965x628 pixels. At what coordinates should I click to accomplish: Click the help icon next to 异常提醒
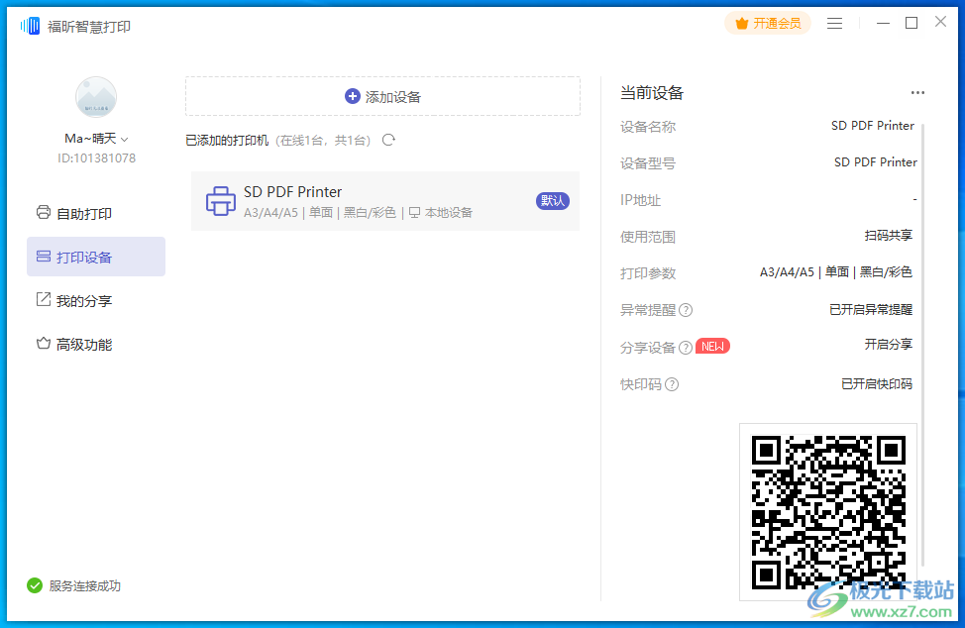pos(686,310)
